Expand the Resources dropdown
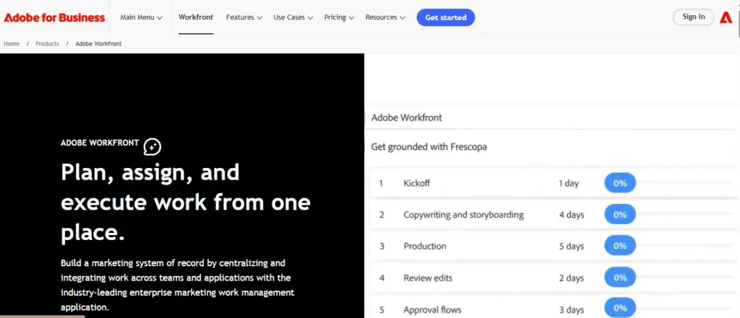The image size is (740, 318). pos(385,17)
